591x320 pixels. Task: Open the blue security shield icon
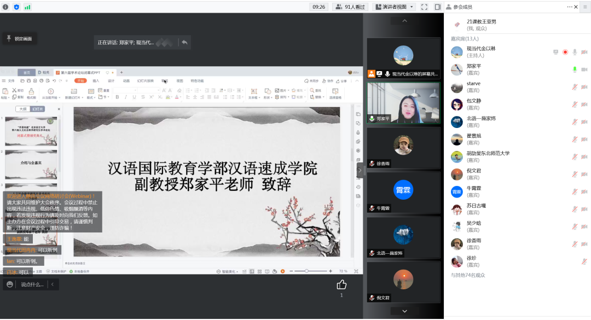point(16,7)
